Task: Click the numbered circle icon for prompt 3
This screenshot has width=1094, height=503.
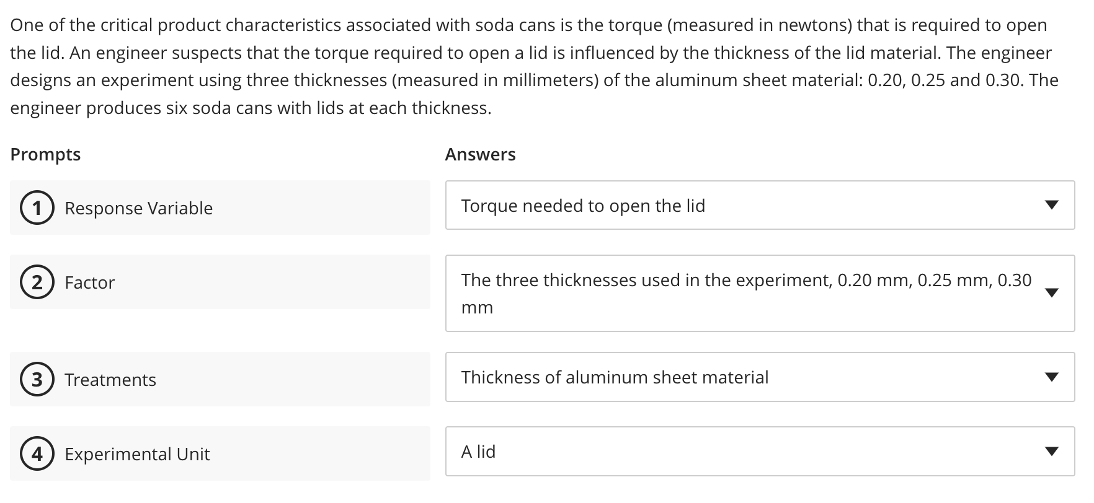Action: pos(37,380)
